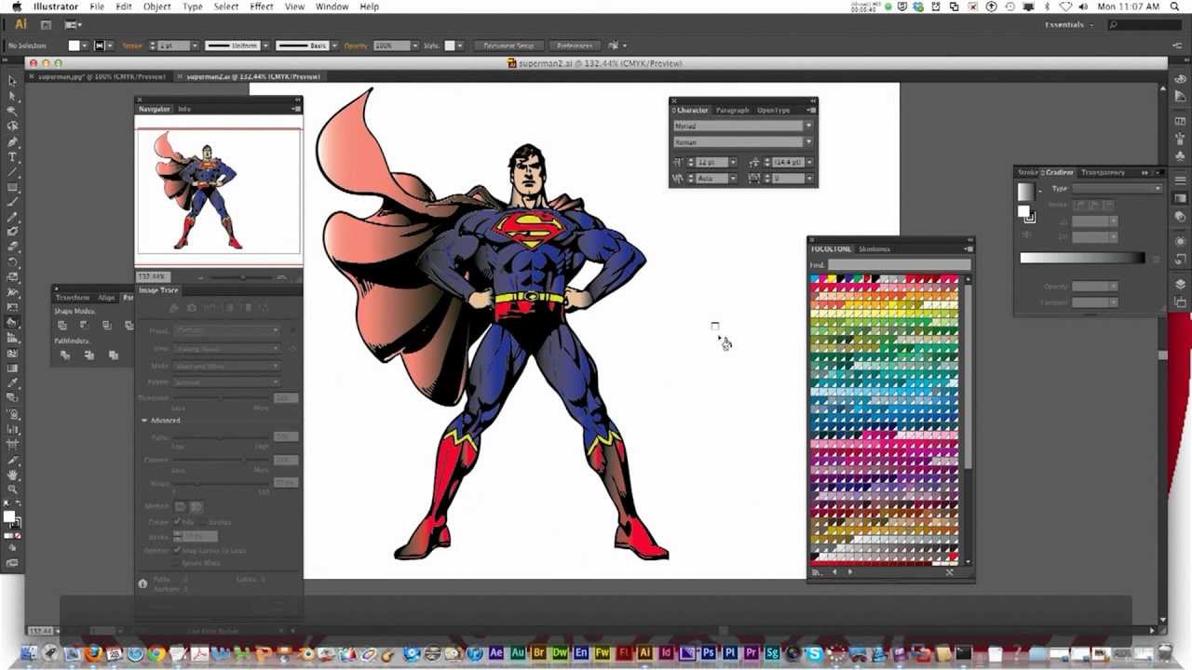Open Photoshop from the Dock

708,654
